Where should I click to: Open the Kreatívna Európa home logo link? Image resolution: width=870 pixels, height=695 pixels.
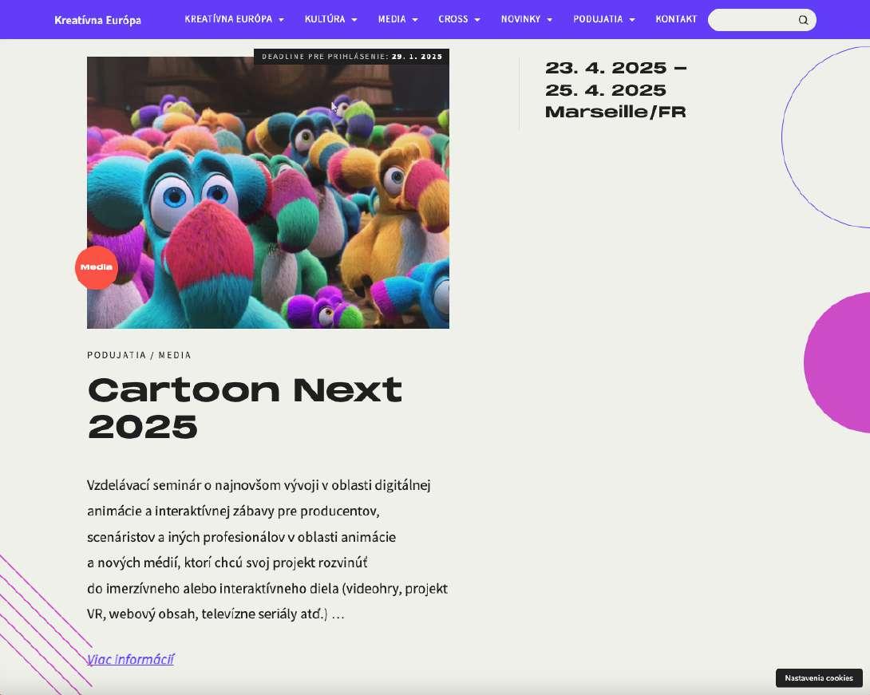(x=97, y=20)
